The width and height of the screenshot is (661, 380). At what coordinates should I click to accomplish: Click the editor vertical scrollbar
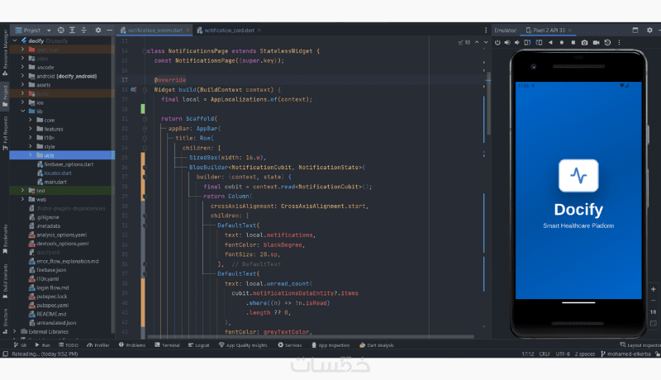click(x=488, y=105)
